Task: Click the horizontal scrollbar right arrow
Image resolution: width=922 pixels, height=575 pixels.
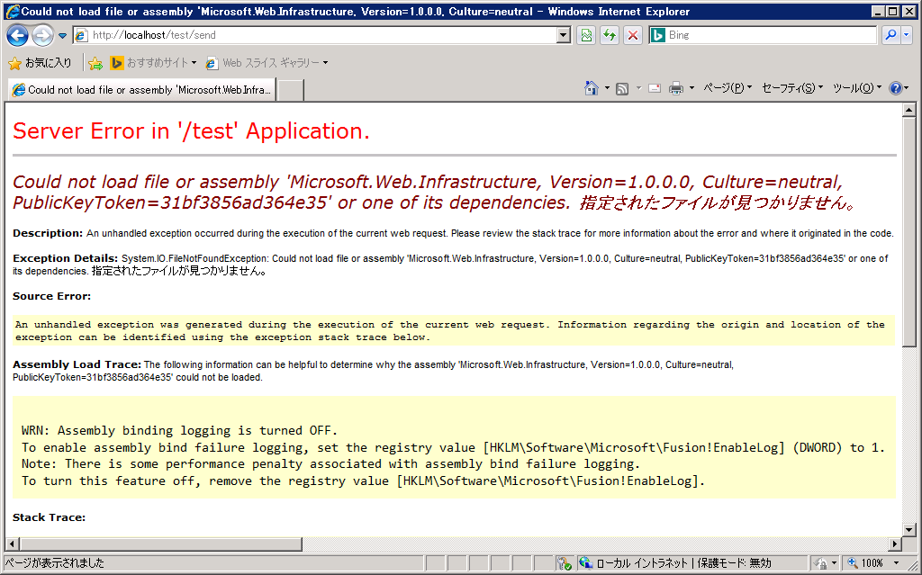Action: point(895,544)
